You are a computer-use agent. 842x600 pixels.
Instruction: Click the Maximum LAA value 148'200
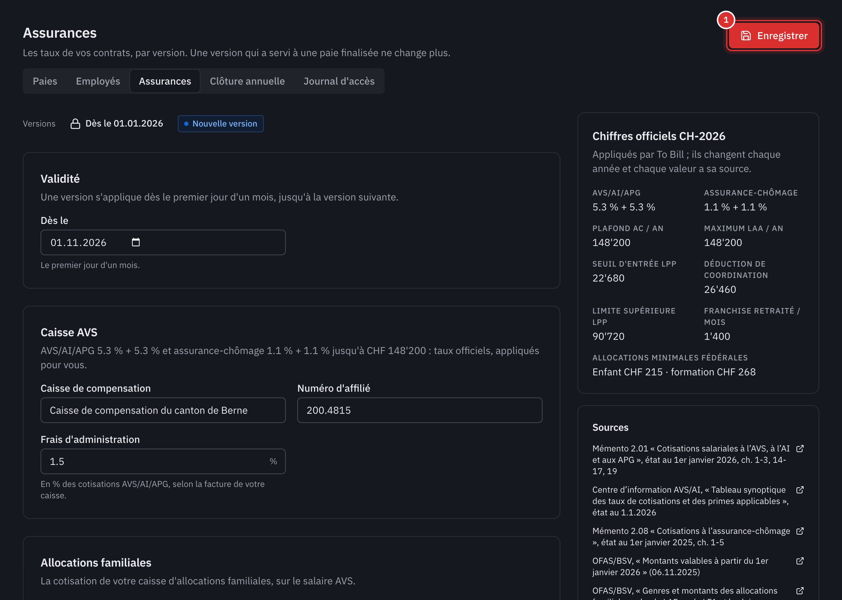tap(723, 243)
